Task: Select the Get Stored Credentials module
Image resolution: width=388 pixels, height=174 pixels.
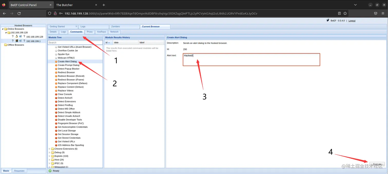Action: tap(69, 138)
